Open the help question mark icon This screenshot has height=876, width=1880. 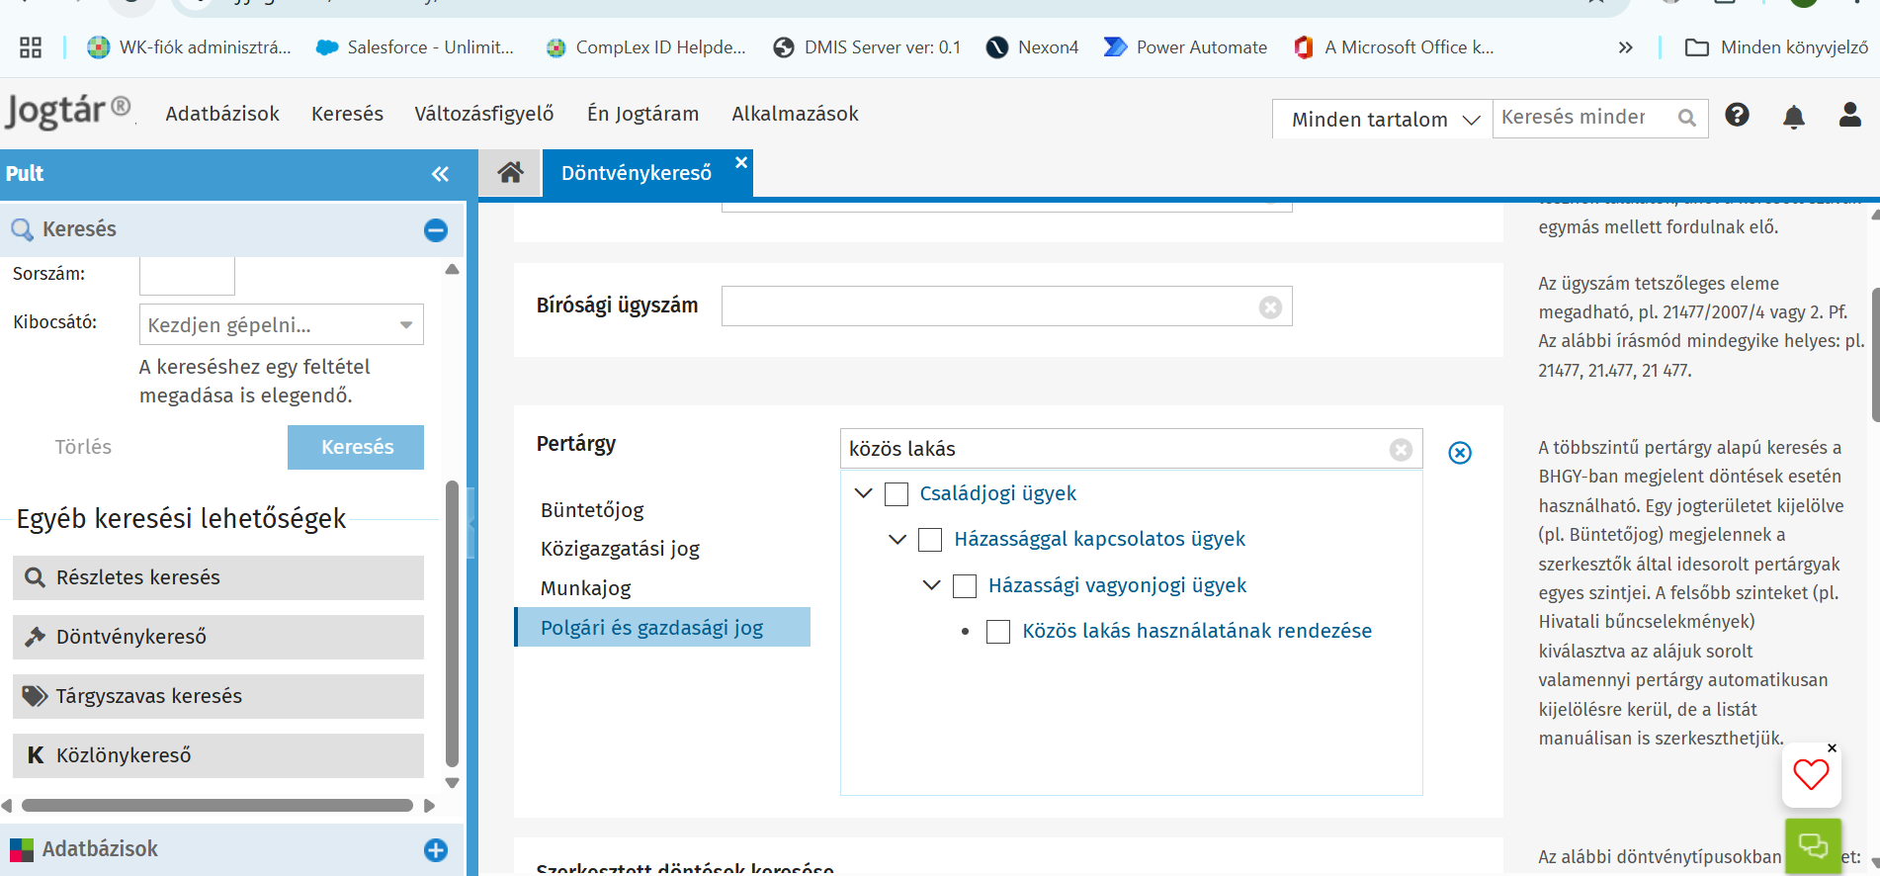1737,116
